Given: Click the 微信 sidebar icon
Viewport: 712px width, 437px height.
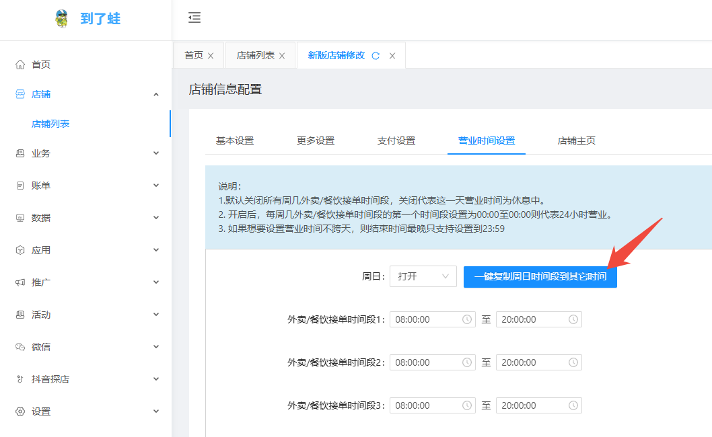Looking at the screenshot, I should tap(20, 347).
